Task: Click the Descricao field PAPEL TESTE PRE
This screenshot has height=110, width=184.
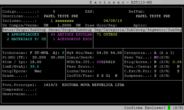Action: pyautogui.click(x=61, y=16)
